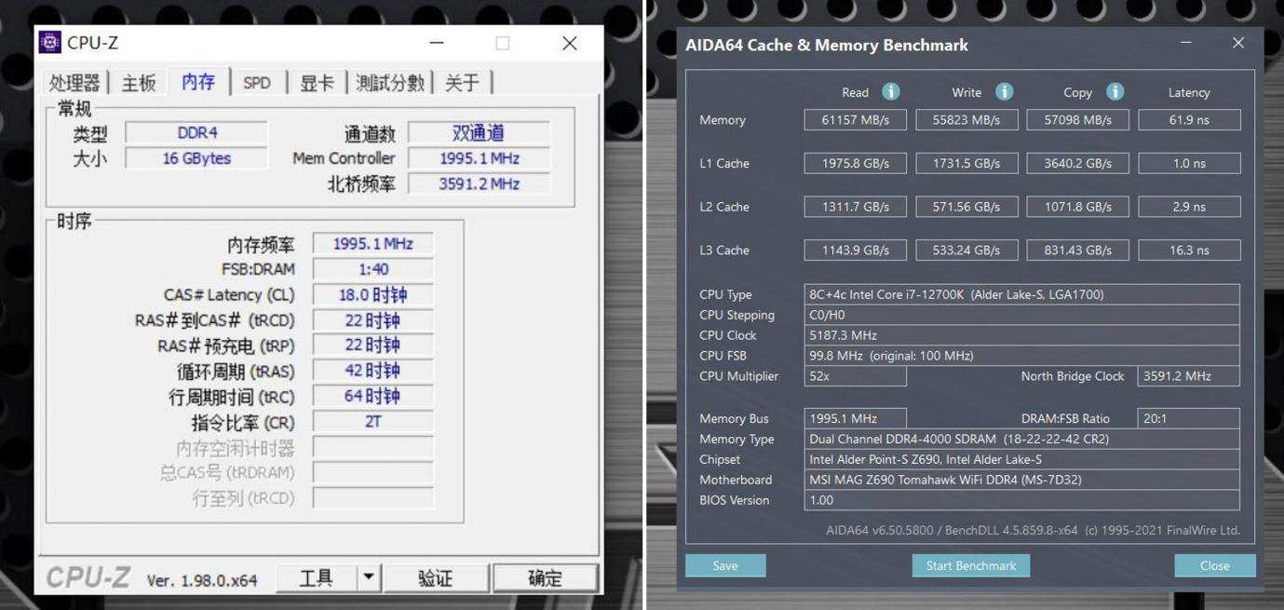Click the Save button in AIDA64

tap(724, 565)
